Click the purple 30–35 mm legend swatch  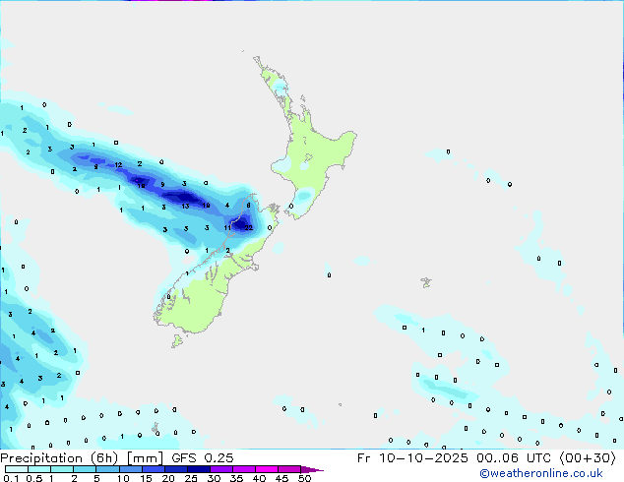click(x=220, y=469)
